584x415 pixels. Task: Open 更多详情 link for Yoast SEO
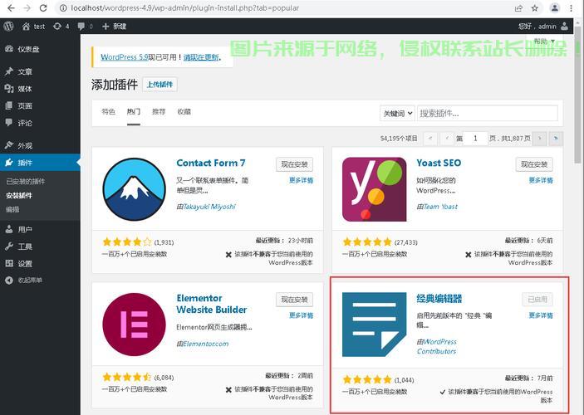point(541,180)
